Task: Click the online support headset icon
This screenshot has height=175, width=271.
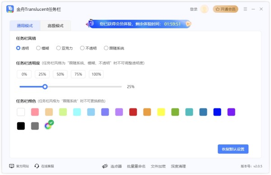Action: 37,166
